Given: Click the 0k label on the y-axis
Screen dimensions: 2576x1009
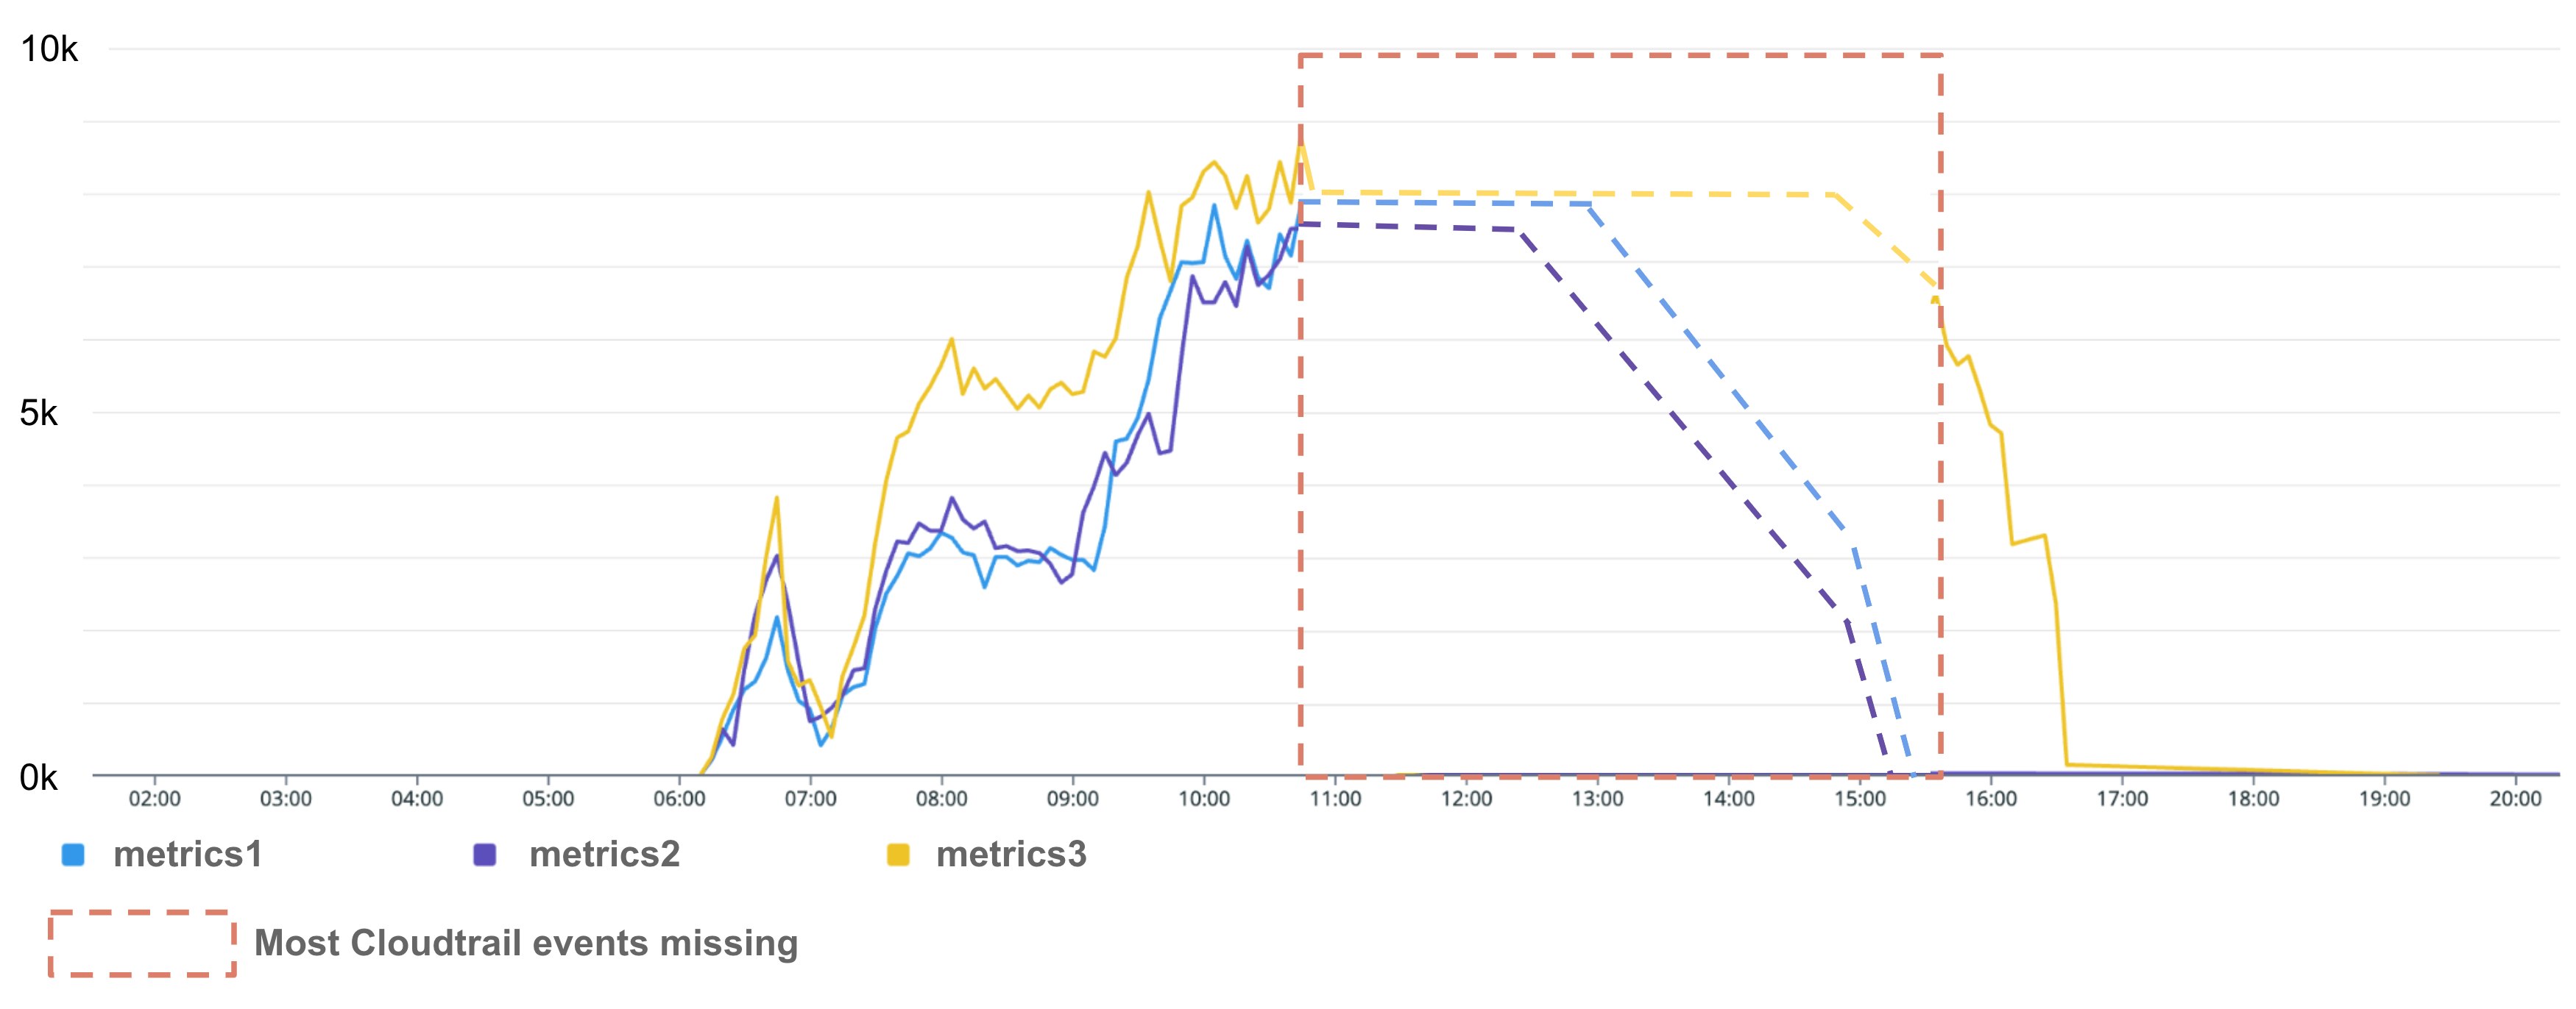Looking at the screenshot, I should (39, 777).
